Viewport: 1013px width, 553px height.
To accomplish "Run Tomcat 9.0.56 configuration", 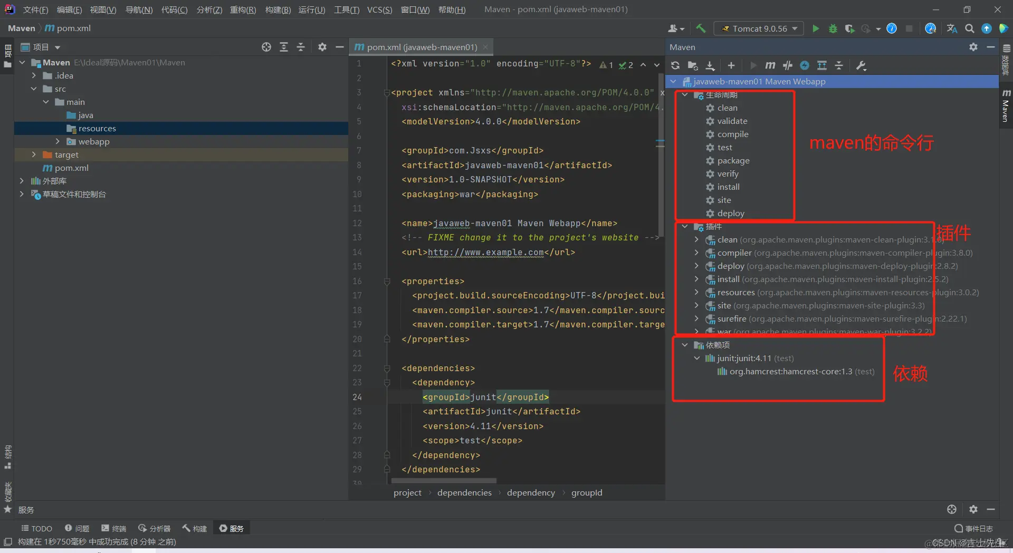I will tap(816, 28).
